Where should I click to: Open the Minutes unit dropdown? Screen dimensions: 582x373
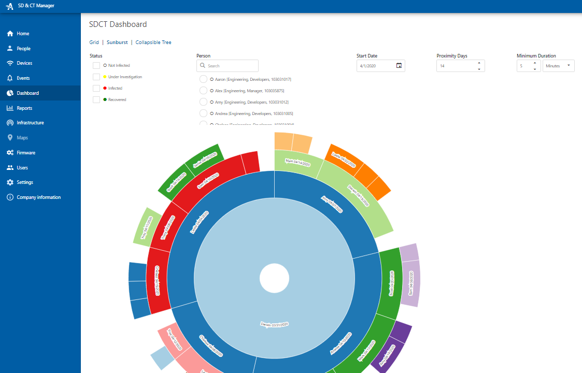(x=559, y=66)
